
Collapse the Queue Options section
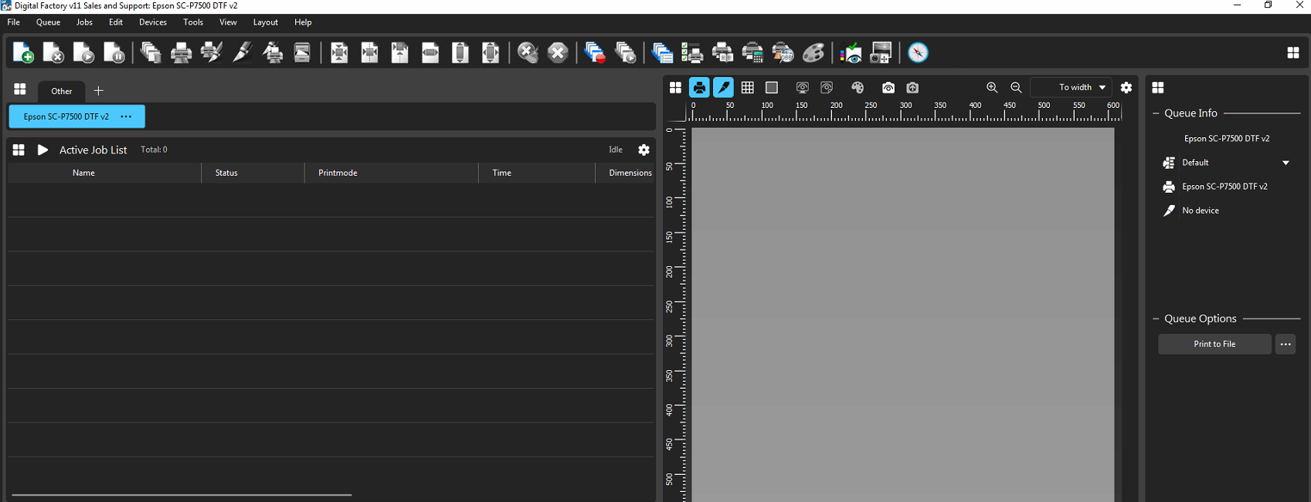coord(1156,318)
